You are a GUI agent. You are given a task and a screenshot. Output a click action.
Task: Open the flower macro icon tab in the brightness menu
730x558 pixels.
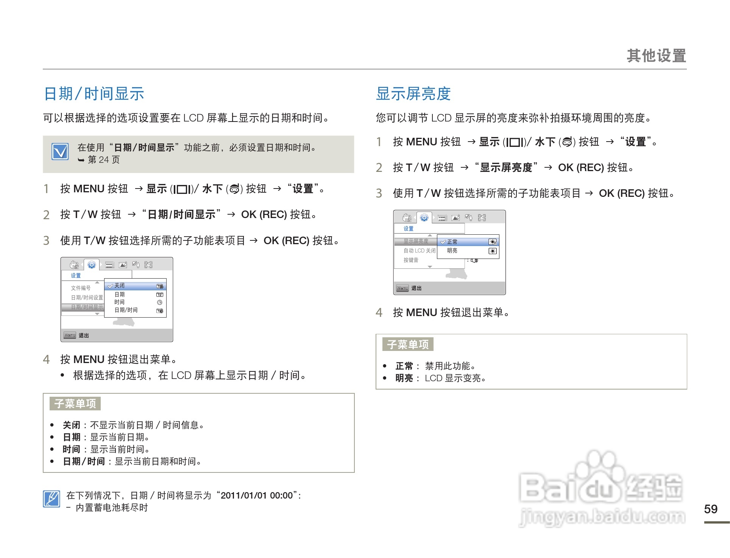468,218
